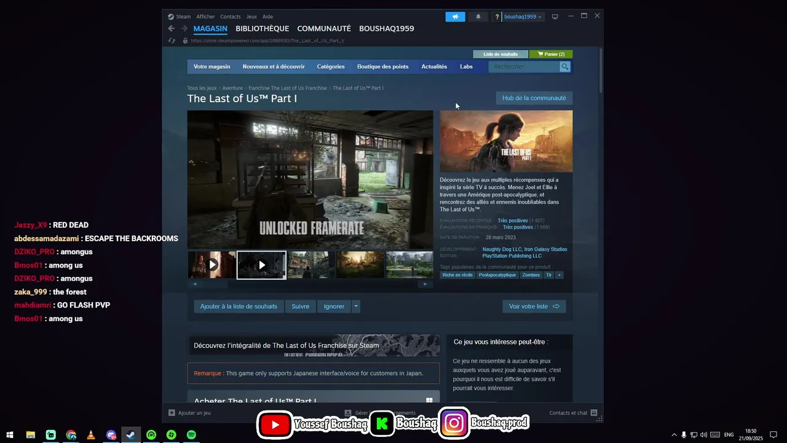787x443 pixels.
Task: Open Labs in the store nav
Action: tap(466, 66)
